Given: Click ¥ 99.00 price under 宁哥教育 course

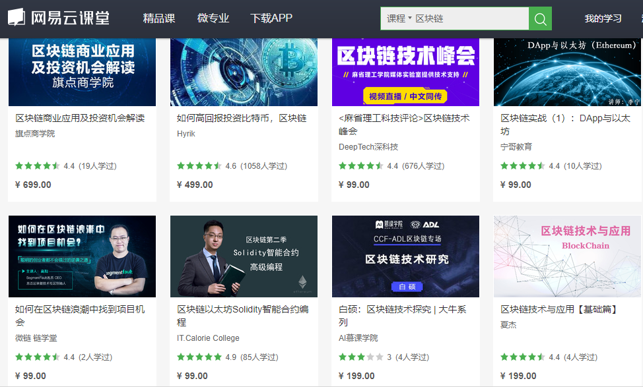Looking at the screenshot, I should (516, 185).
